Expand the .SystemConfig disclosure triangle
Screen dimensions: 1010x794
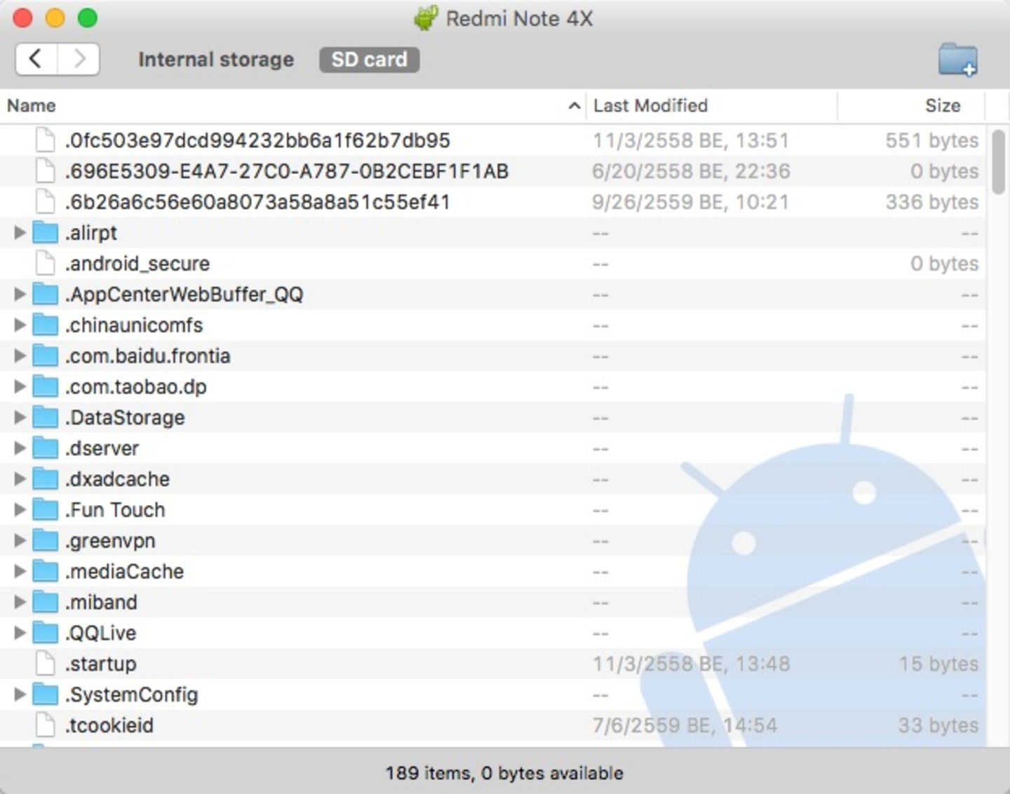tap(20, 695)
